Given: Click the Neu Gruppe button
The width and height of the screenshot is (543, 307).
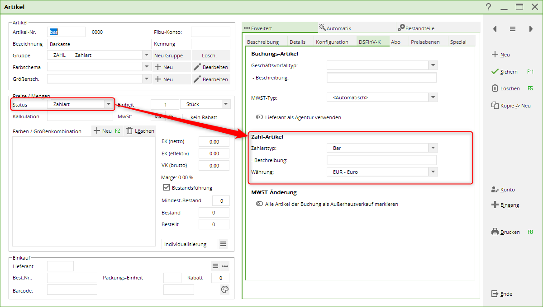Looking at the screenshot, I should [168, 56].
